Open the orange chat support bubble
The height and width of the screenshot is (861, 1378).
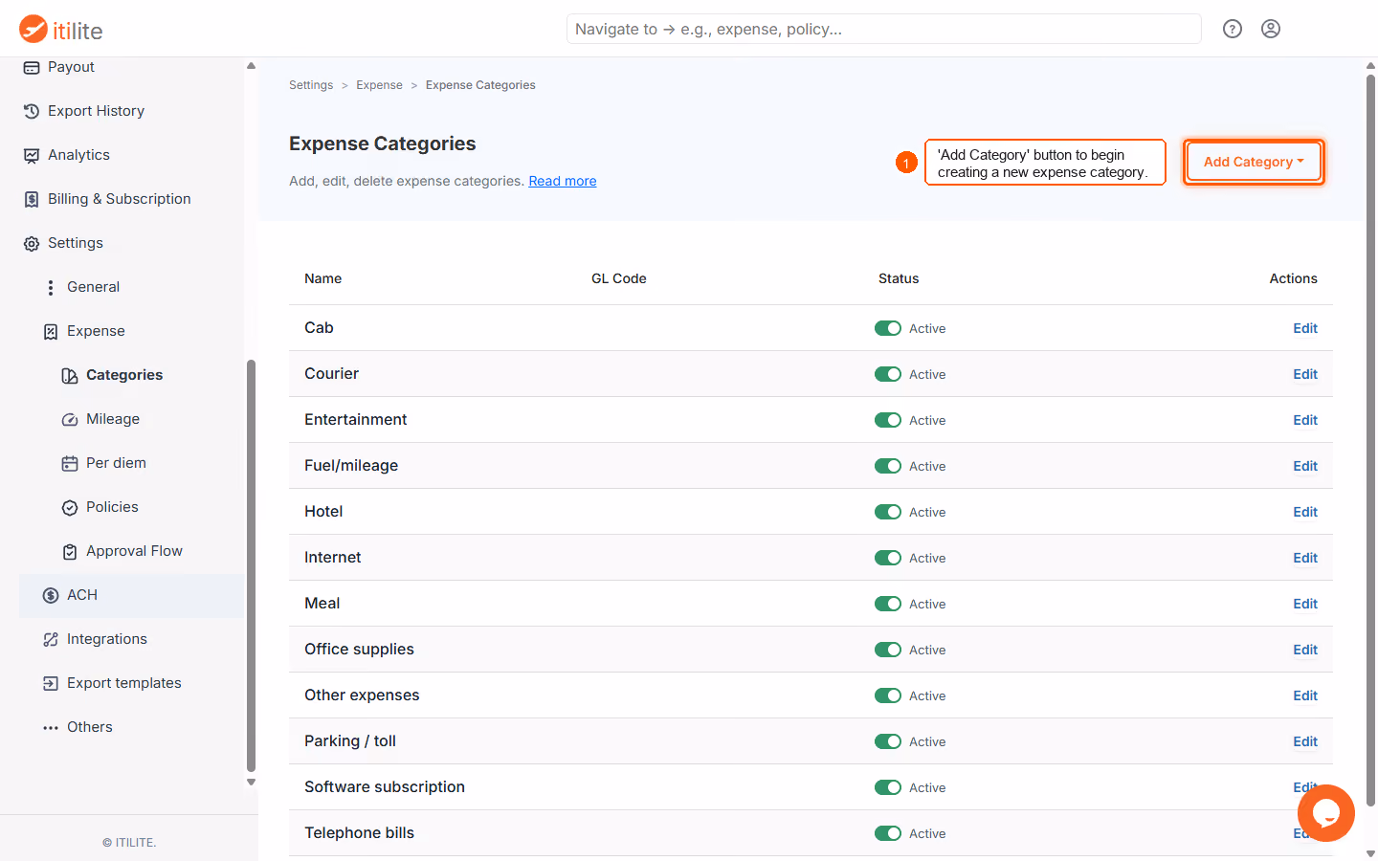pyautogui.click(x=1326, y=813)
